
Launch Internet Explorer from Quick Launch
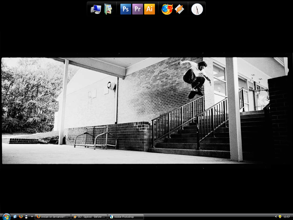point(15,217)
